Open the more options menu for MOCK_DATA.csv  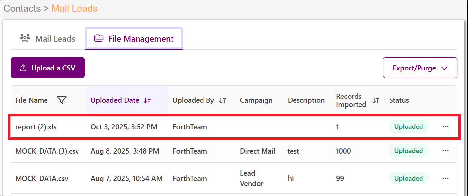446,178
